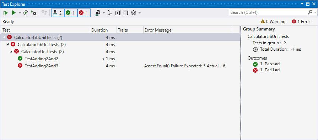This screenshot has height=140, width=318.
Task: Collapse the second-level CalculatorLibUnitTests node
Action: click(8, 44)
